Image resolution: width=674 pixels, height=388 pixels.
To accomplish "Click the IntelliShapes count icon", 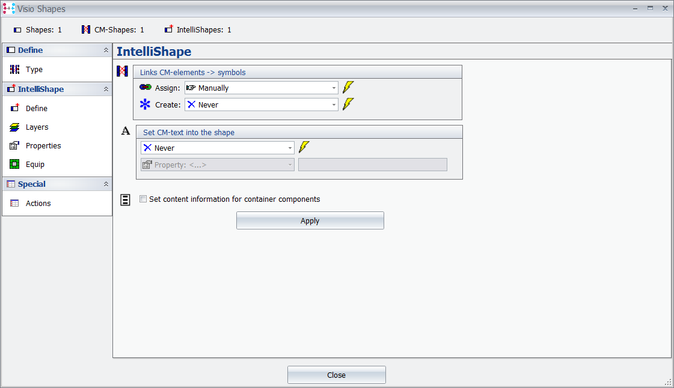I will click(168, 29).
